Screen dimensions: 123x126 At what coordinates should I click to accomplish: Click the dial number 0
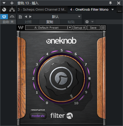click(x=47, y=103)
